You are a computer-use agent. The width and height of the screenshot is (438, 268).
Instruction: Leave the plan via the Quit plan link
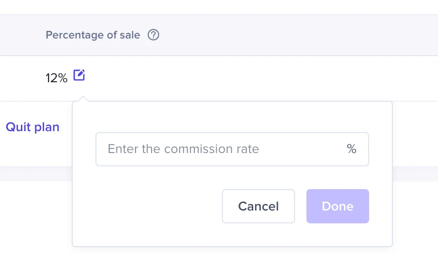coord(32,127)
